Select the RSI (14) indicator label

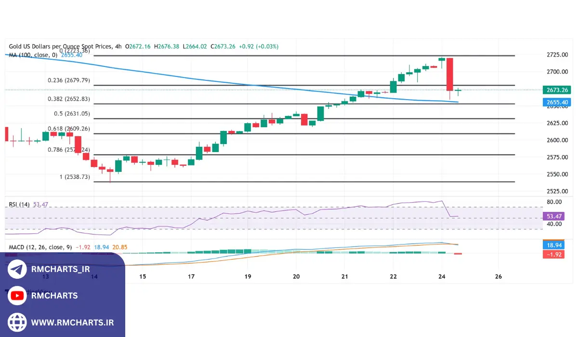(20, 205)
